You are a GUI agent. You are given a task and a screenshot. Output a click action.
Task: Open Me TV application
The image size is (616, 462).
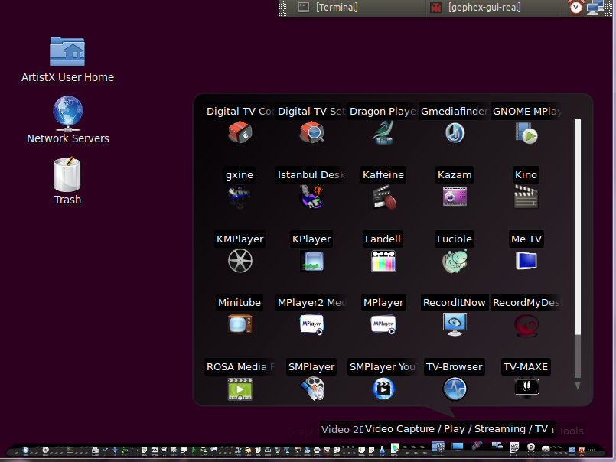pyautogui.click(x=526, y=261)
